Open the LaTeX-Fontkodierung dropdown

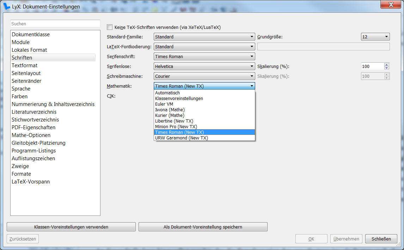(x=204, y=46)
